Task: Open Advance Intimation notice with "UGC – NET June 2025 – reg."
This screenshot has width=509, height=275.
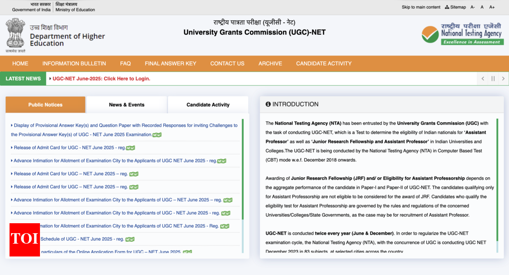Action: [117, 200]
